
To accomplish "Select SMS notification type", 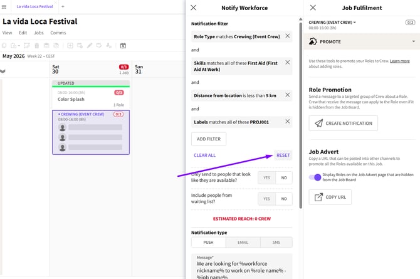I will (x=276, y=242).
